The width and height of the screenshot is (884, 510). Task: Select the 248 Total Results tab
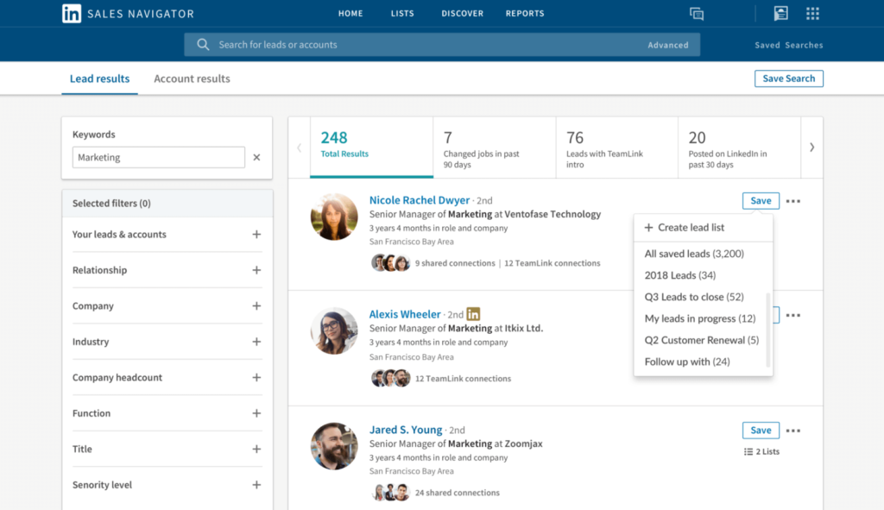371,148
